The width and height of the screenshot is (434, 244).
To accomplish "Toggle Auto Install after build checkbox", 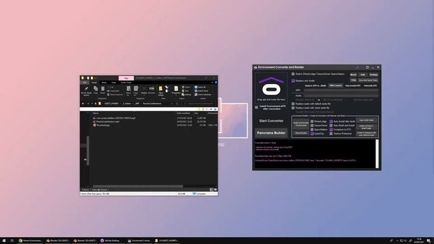I will click(331, 121).
